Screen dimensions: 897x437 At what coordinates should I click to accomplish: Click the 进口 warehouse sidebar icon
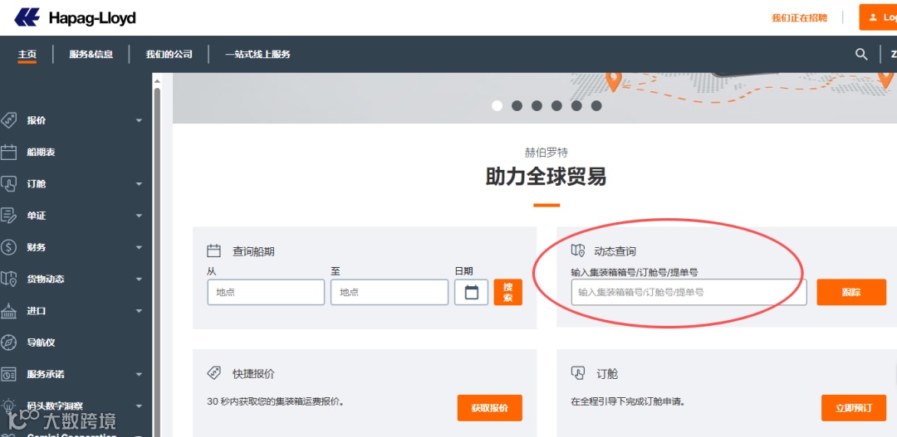(x=8, y=311)
